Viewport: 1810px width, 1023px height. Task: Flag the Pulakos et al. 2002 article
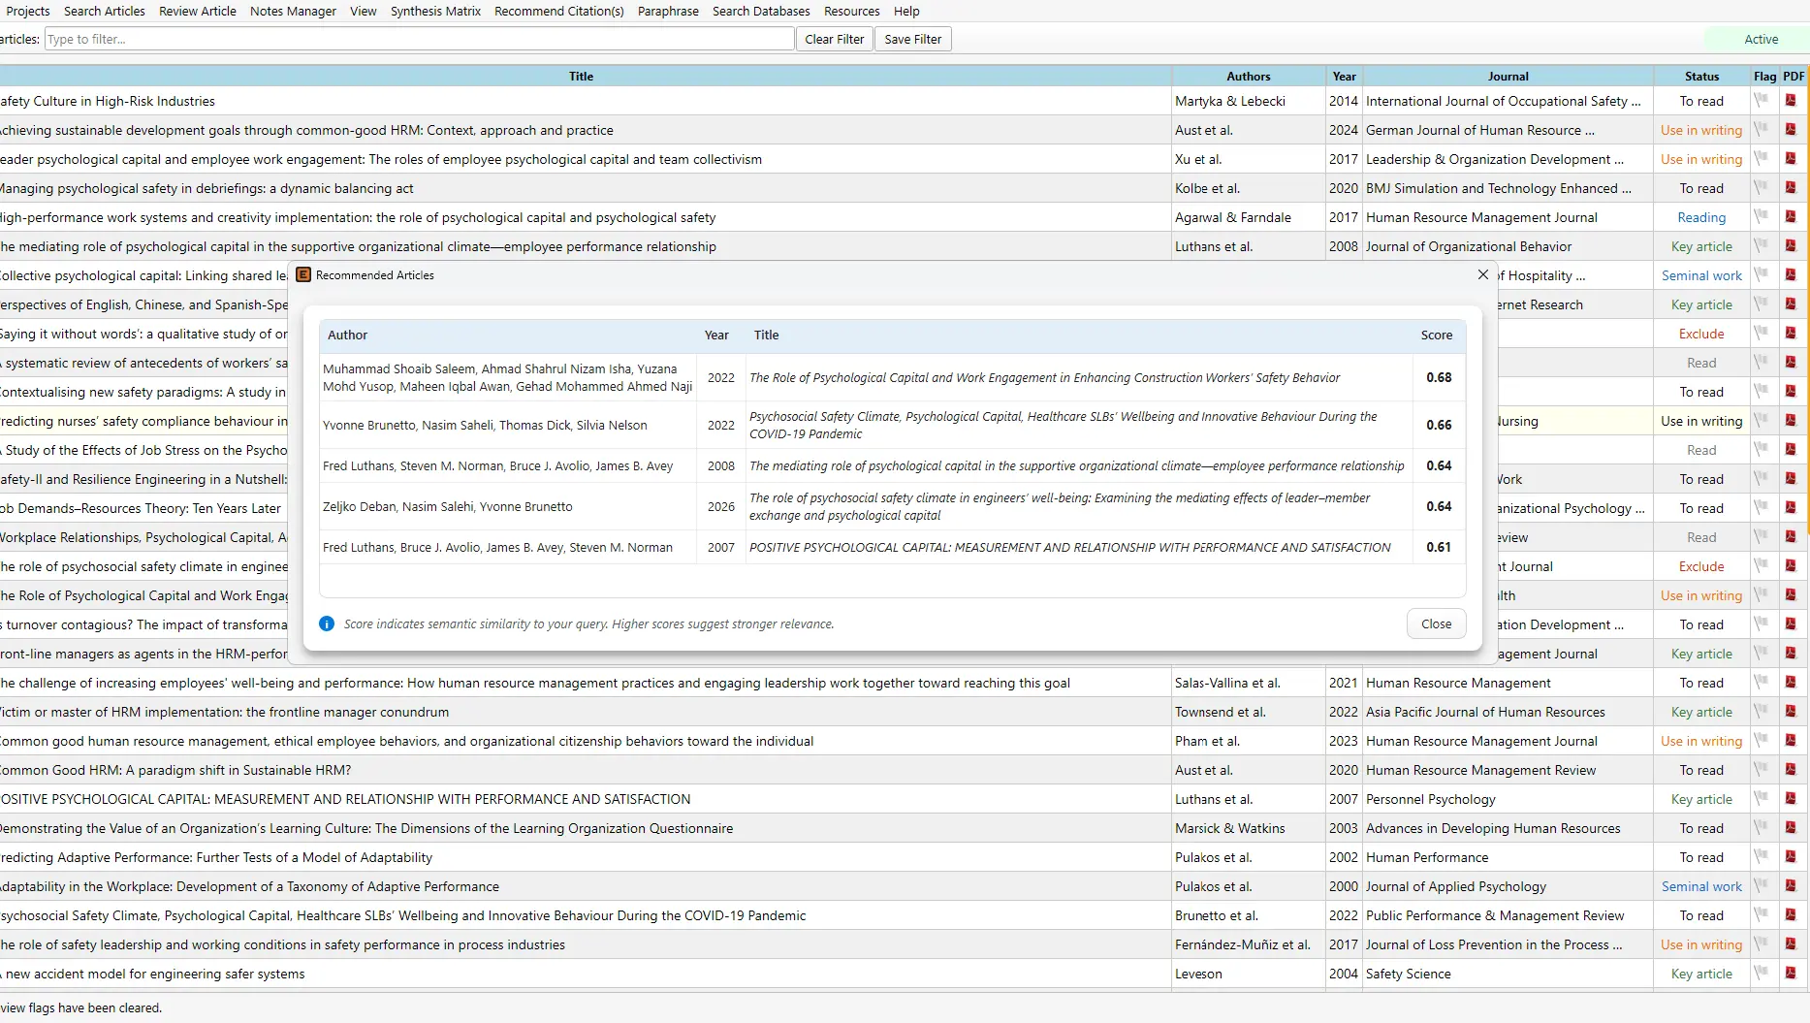pyautogui.click(x=1762, y=856)
